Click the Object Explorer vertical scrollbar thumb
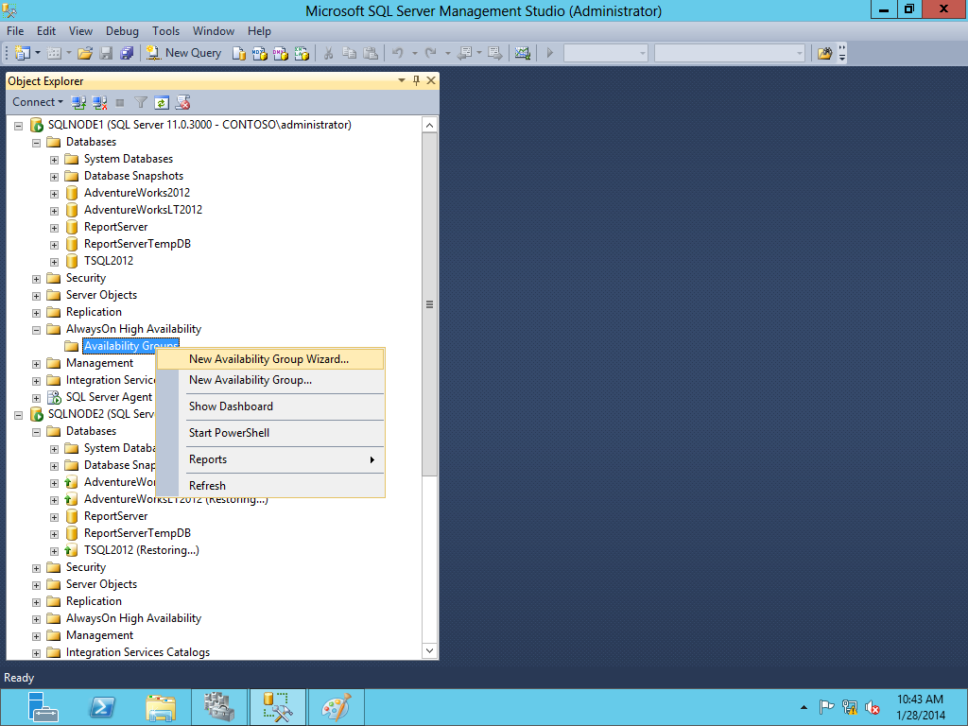This screenshot has width=968, height=726. click(x=430, y=304)
